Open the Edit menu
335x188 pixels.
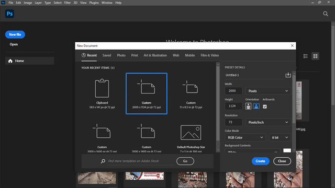tap(18, 3)
